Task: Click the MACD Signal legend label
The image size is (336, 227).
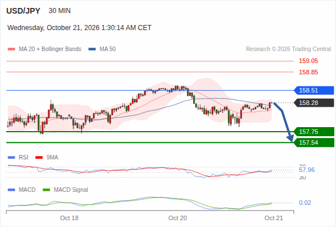Action: 71,190
